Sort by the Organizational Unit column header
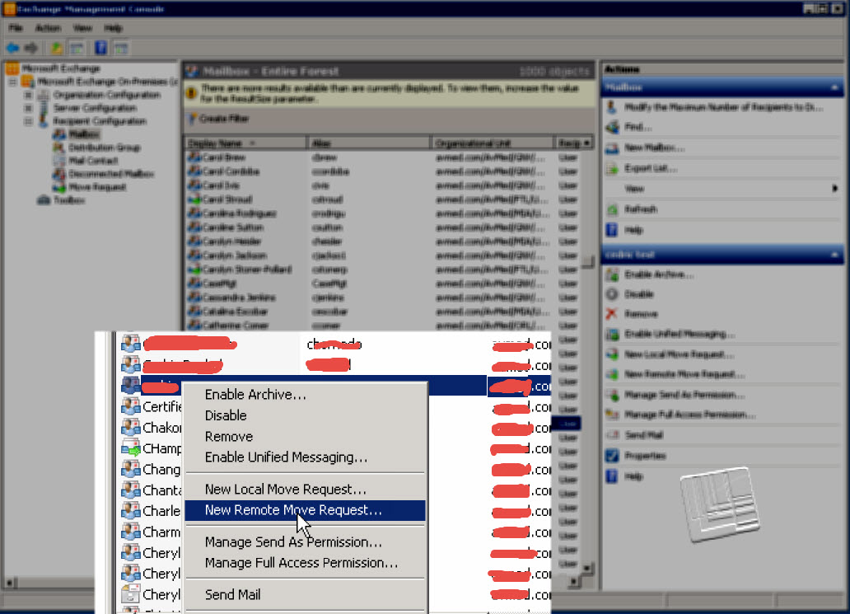Screen dimensions: 850x614 click(x=493, y=143)
